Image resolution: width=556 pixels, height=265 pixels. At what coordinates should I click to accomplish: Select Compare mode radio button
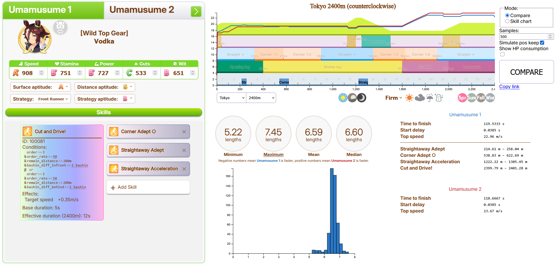click(x=507, y=15)
